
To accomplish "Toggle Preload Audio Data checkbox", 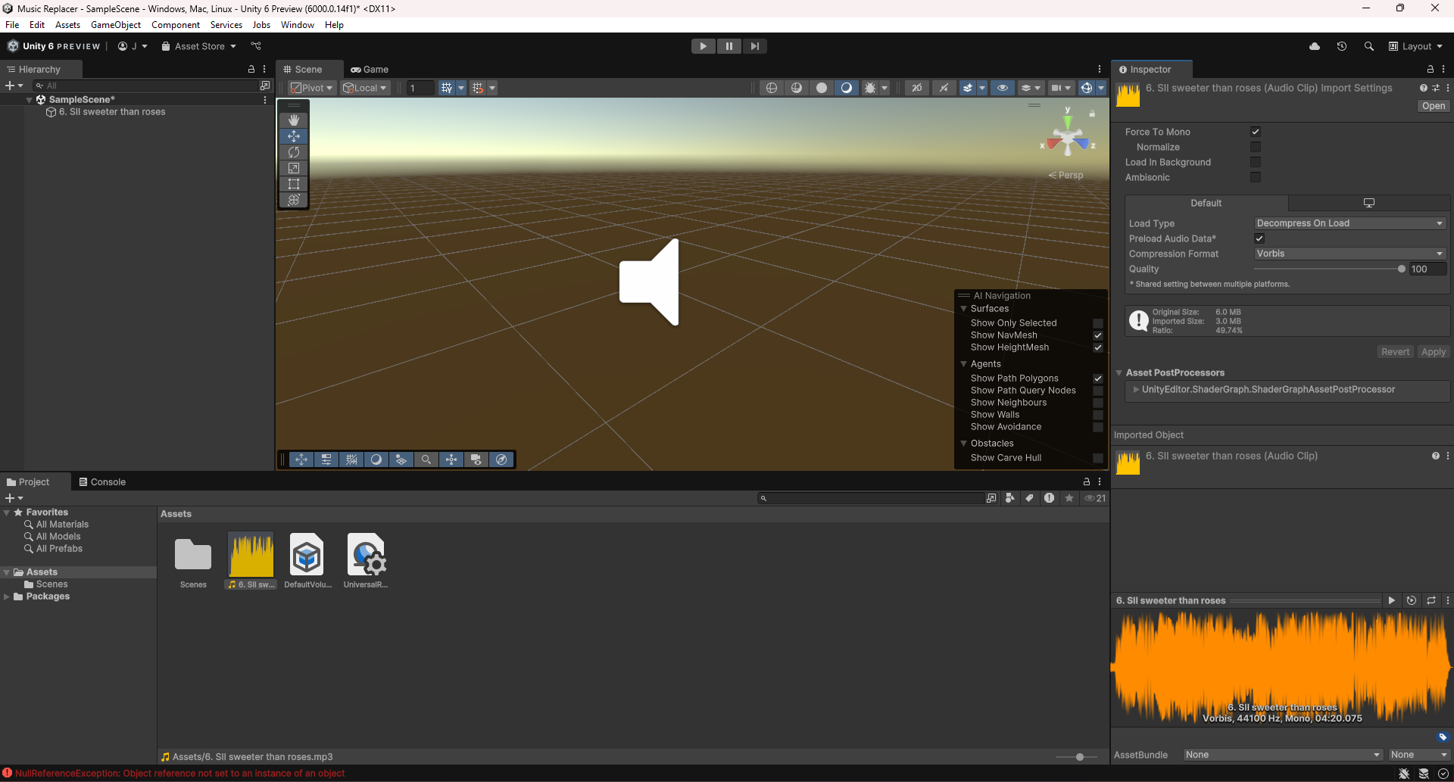I will coord(1259,238).
